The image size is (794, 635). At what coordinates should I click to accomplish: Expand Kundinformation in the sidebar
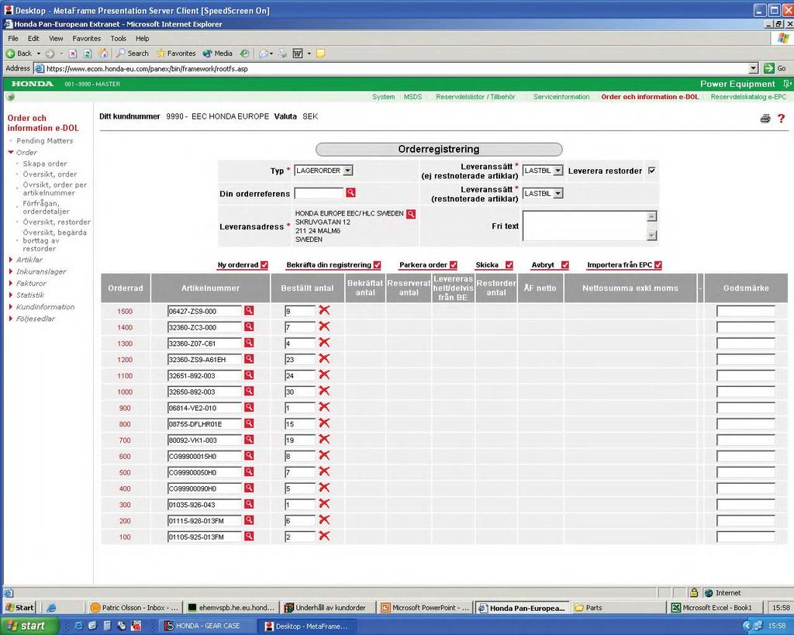pyautogui.click(x=11, y=307)
